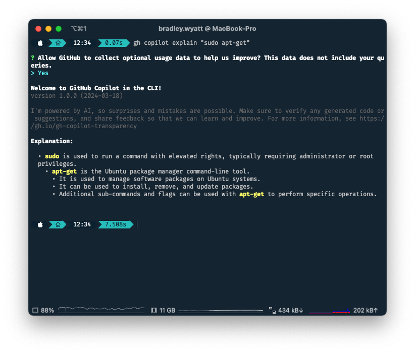Click the memory usage graph line

point(221,311)
